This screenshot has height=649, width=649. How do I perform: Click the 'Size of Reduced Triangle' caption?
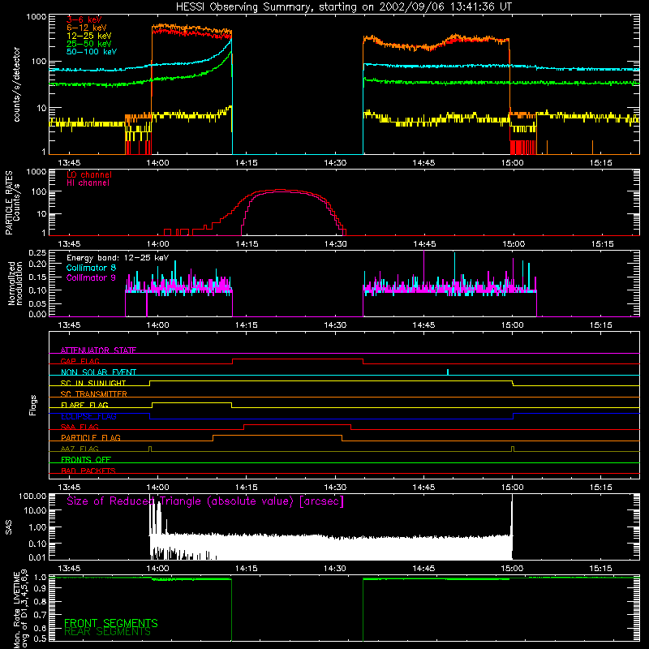pyautogui.click(x=205, y=501)
